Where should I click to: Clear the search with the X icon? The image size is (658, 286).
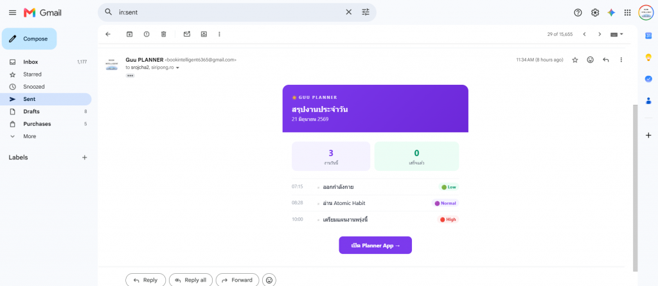[x=349, y=12]
